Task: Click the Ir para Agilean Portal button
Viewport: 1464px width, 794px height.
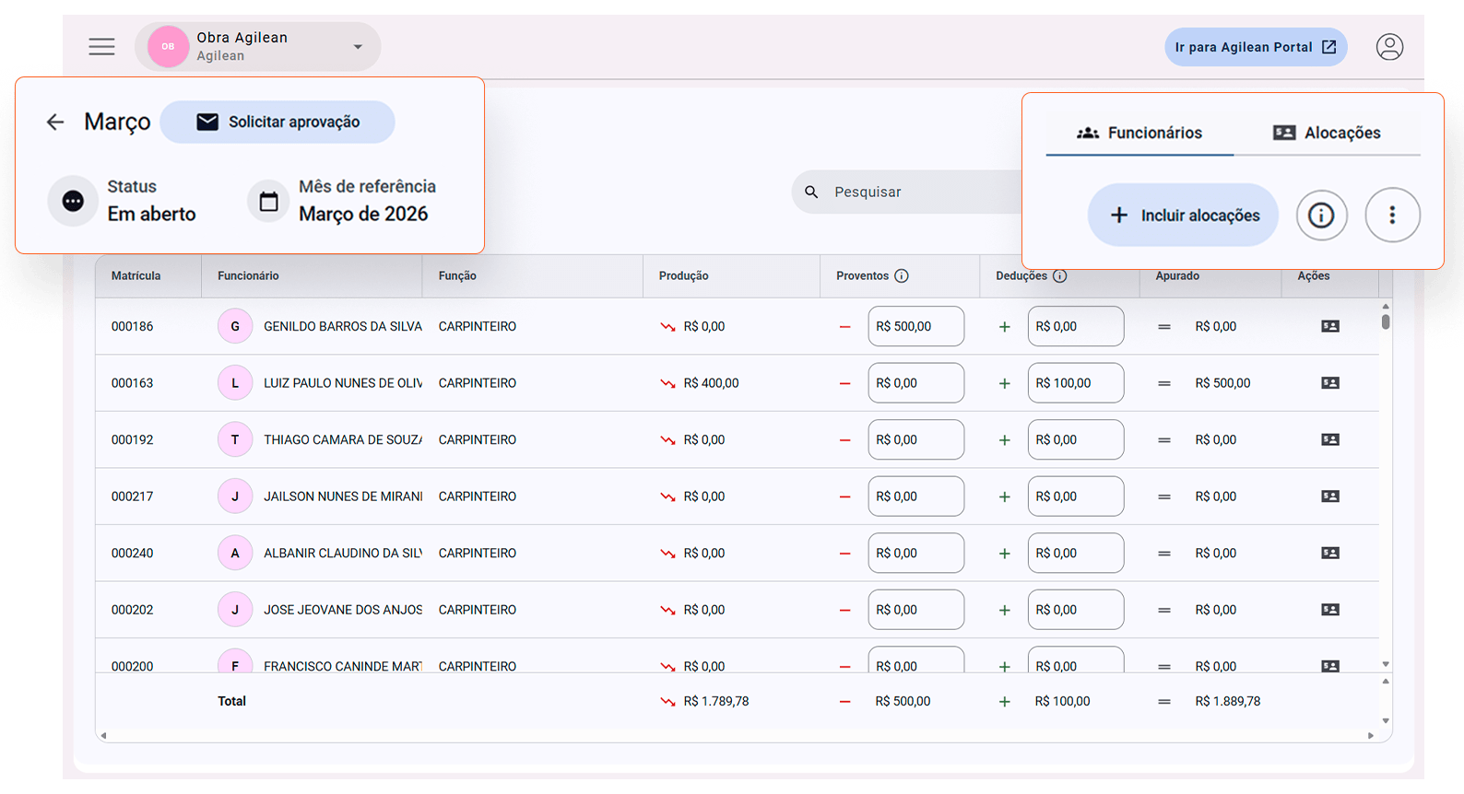Action: (1256, 47)
